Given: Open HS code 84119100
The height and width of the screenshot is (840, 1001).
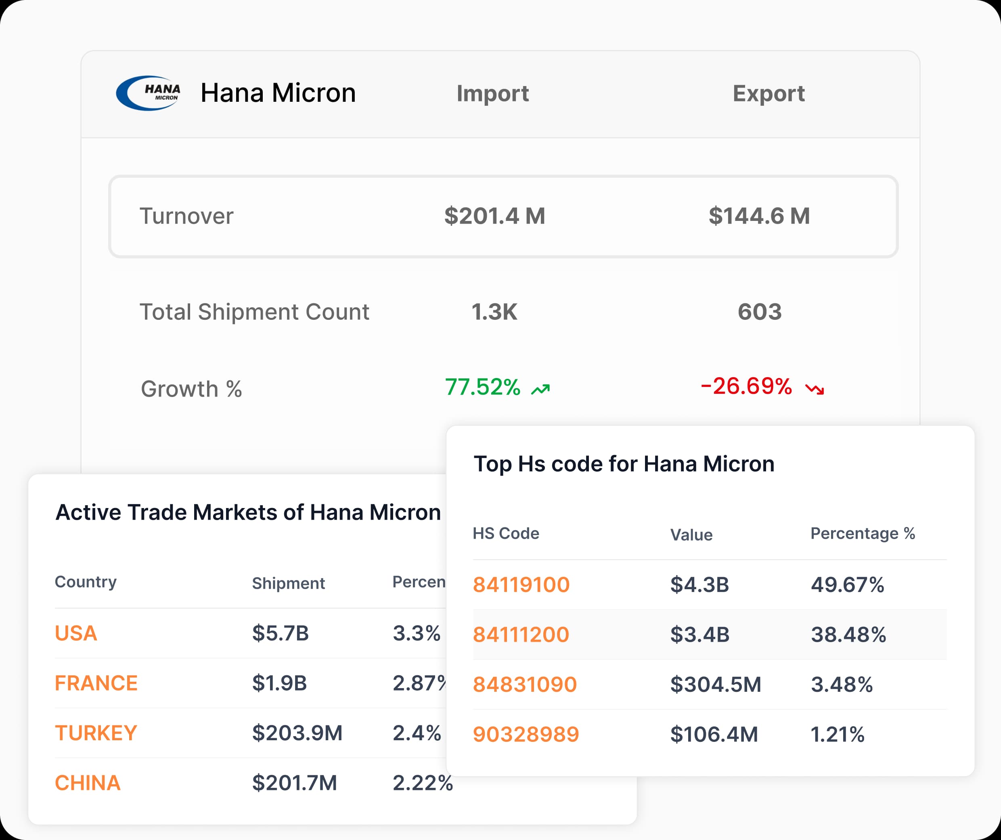Looking at the screenshot, I should 521,584.
